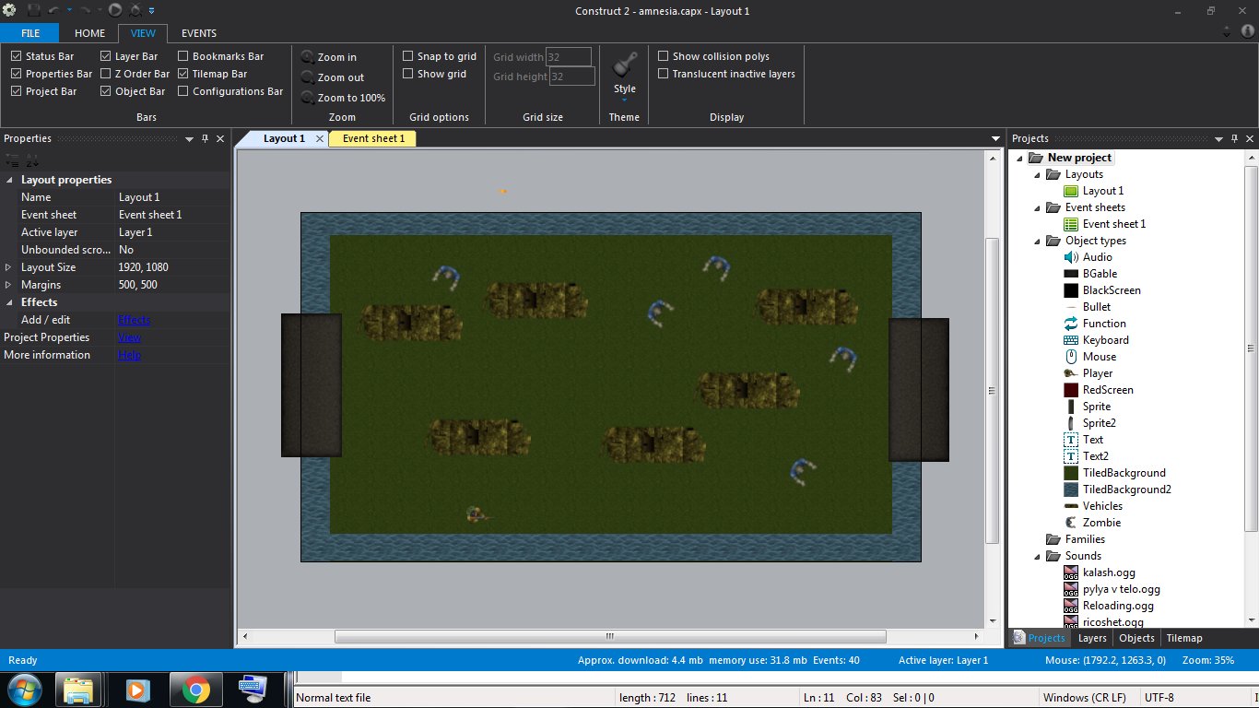The height and width of the screenshot is (708, 1259).
Task: Open the FILE menu tab
Action: point(29,33)
